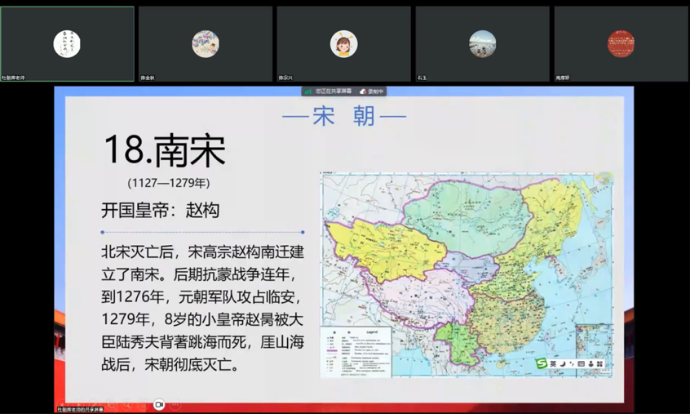Image resolution: width=690 pixels, height=414 pixels.
Task: Click the 录制中 recording indicator
Action: click(x=371, y=91)
